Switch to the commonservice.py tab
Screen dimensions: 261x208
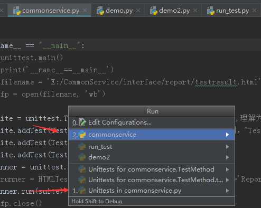point(49,11)
